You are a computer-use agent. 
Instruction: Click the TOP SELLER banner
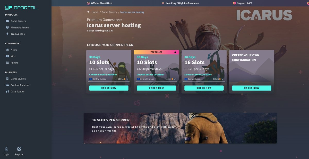[x=156, y=52]
